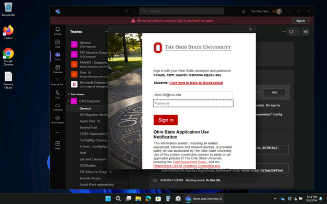Collapse the Your teams section
327x204 pixels.
(69, 94)
